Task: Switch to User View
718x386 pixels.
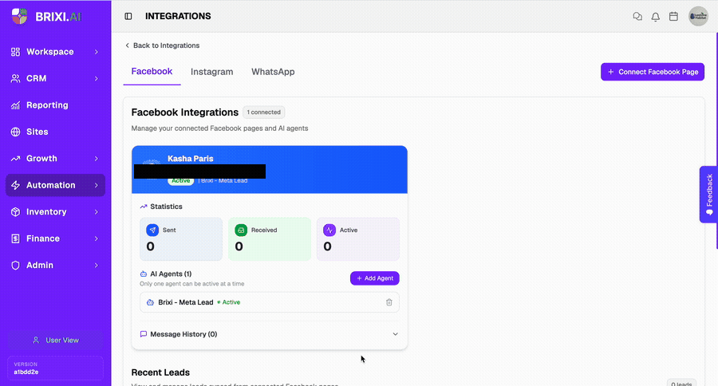Action: (x=55, y=341)
